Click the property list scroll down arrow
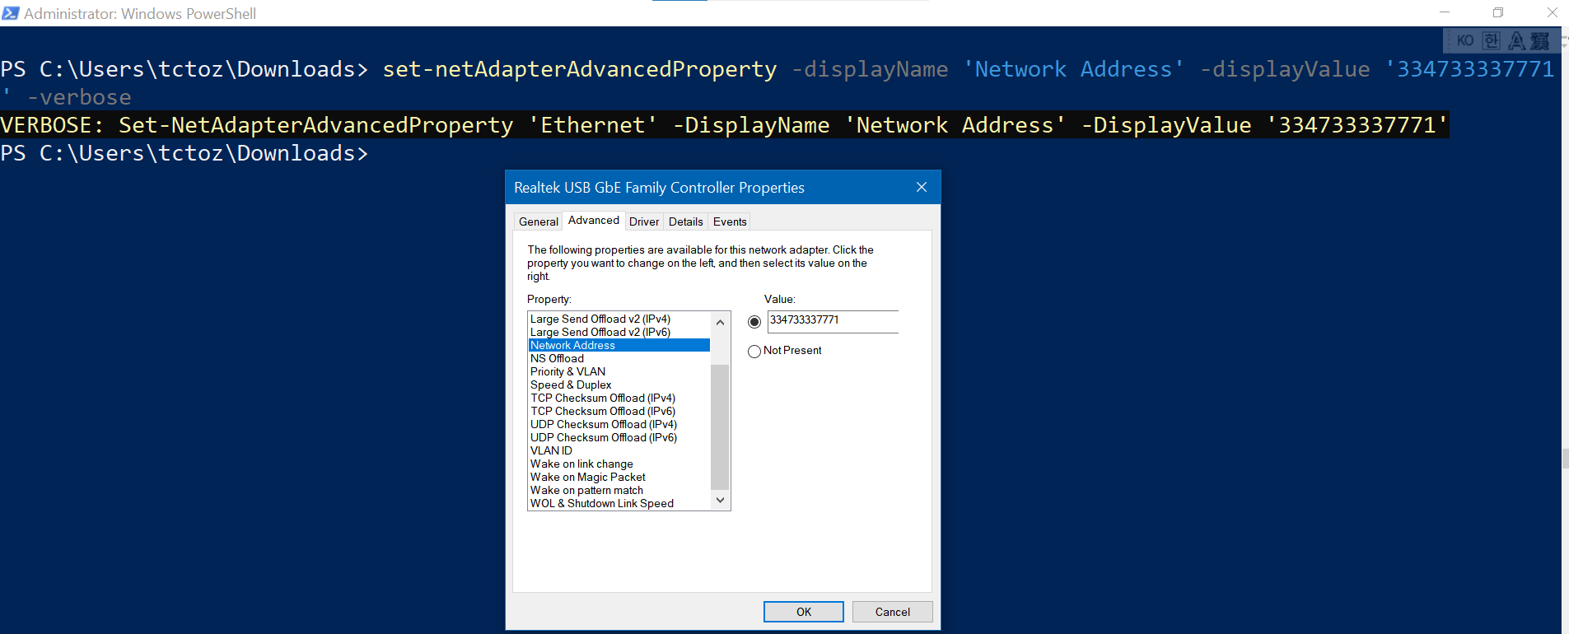Viewport: 1569px width, 634px height. pos(720,500)
